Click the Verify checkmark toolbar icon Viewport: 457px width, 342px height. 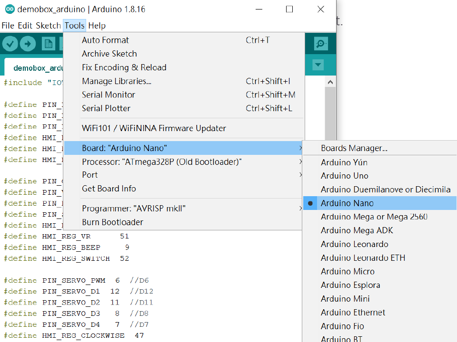click(10, 44)
